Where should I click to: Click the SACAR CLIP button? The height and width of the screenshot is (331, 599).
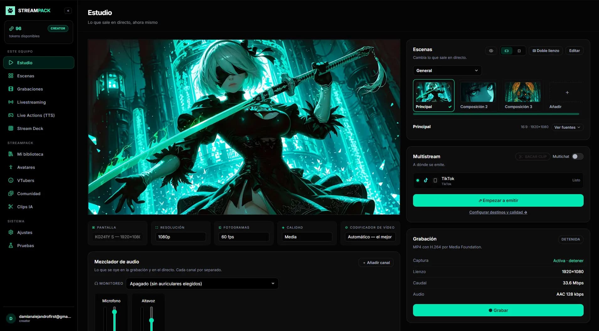click(533, 157)
